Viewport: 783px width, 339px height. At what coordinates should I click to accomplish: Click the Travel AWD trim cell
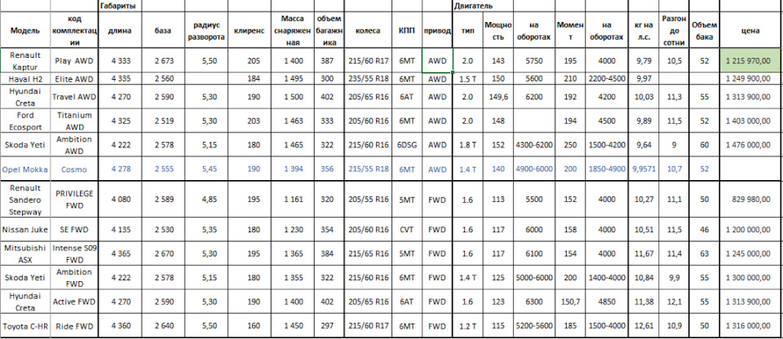[74, 97]
